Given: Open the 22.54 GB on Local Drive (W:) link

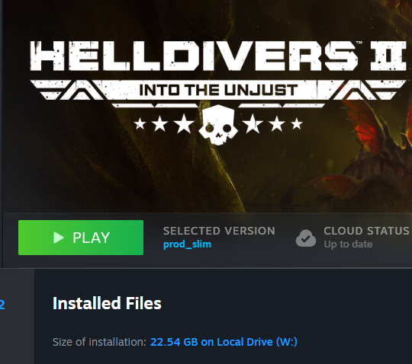Looking at the screenshot, I should tap(224, 342).
